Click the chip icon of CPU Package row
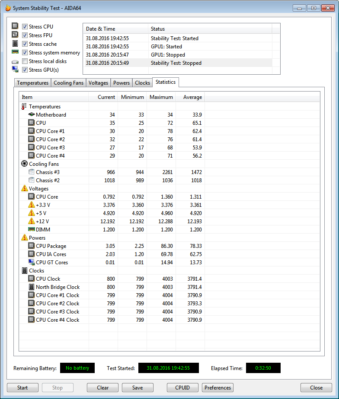The width and height of the screenshot is (339, 399). [32, 246]
